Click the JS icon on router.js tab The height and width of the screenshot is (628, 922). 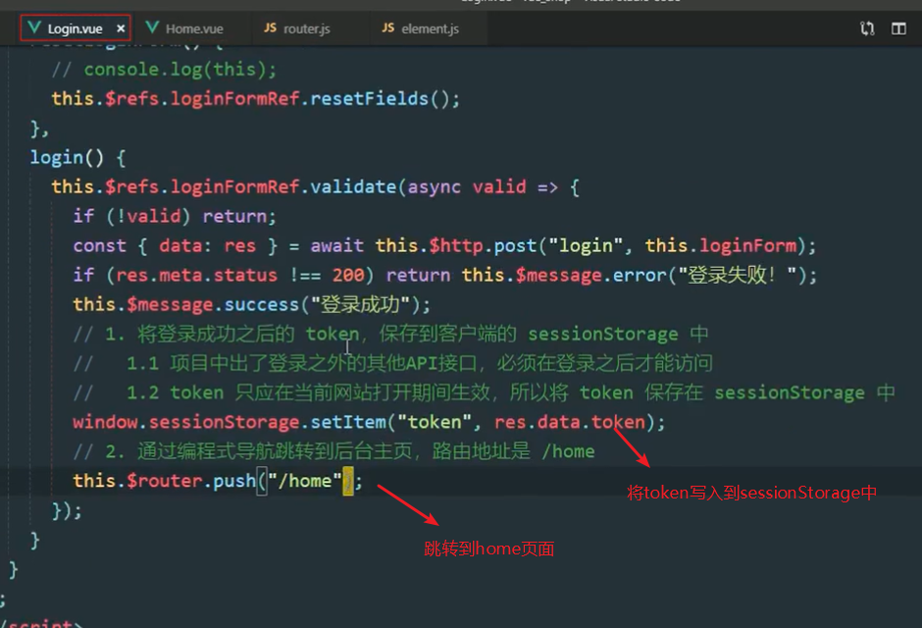point(270,27)
